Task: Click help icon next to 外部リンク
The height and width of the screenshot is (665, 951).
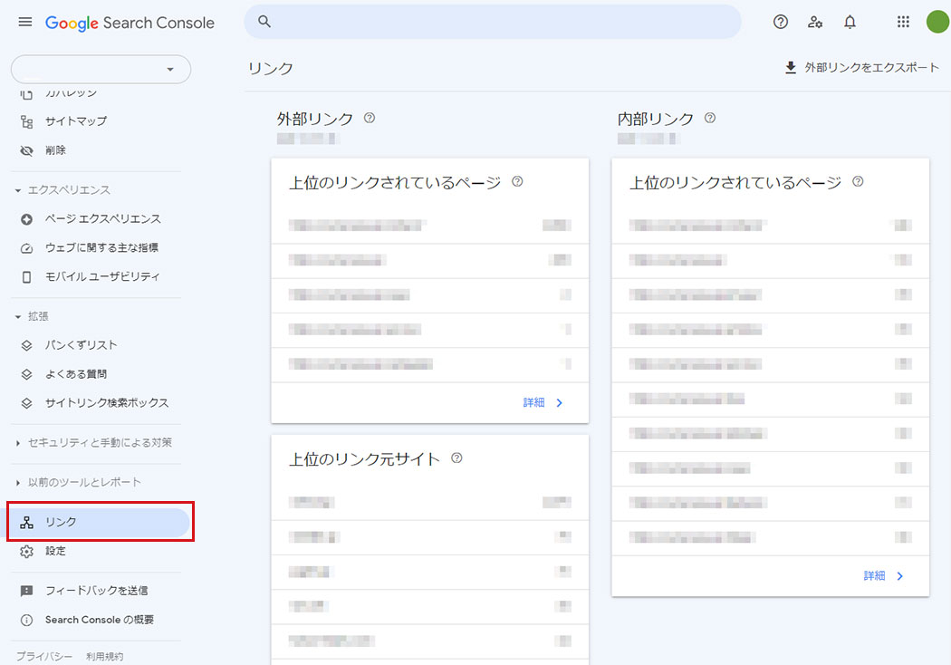Action: (x=370, y=118)
